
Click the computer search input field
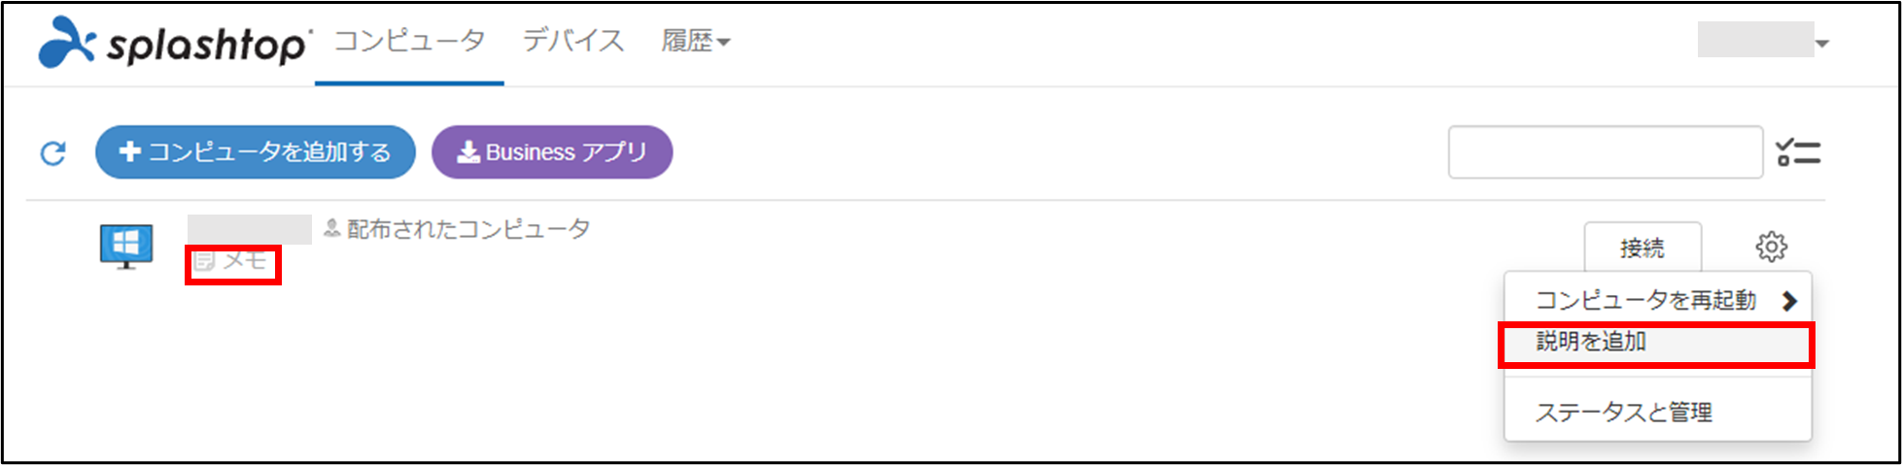(x=1606, y=152)
